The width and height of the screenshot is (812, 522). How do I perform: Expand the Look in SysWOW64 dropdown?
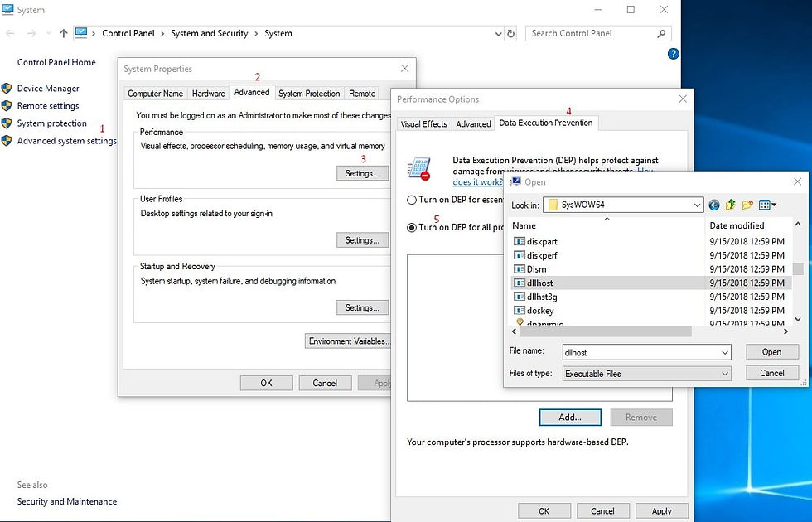pos(697,205)
